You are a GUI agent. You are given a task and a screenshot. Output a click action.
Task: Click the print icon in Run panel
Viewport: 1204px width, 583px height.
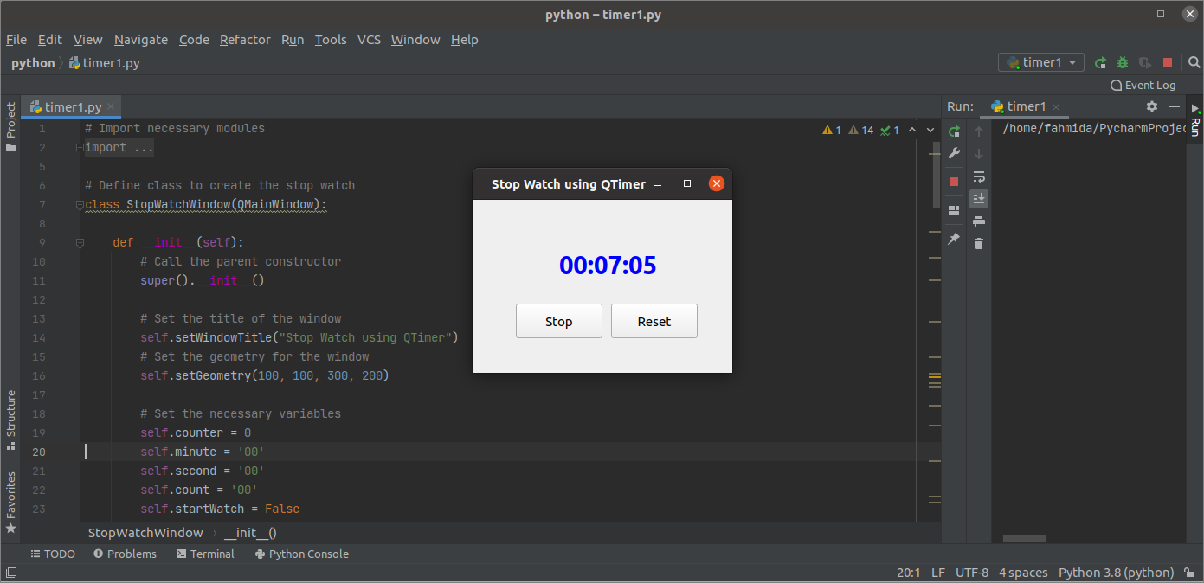pos(979,221)
